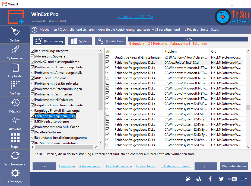Sort results by the Art column header
This screenshot has height=186, width=251.
(134, 52)
